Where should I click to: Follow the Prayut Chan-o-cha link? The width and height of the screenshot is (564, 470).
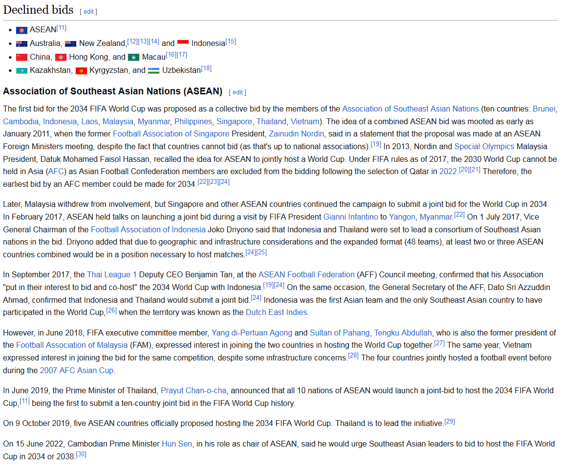tap(194, 390)
